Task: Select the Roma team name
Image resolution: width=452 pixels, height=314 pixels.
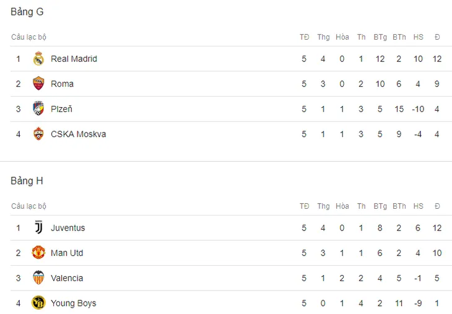Action: click(x=63, y=84)
